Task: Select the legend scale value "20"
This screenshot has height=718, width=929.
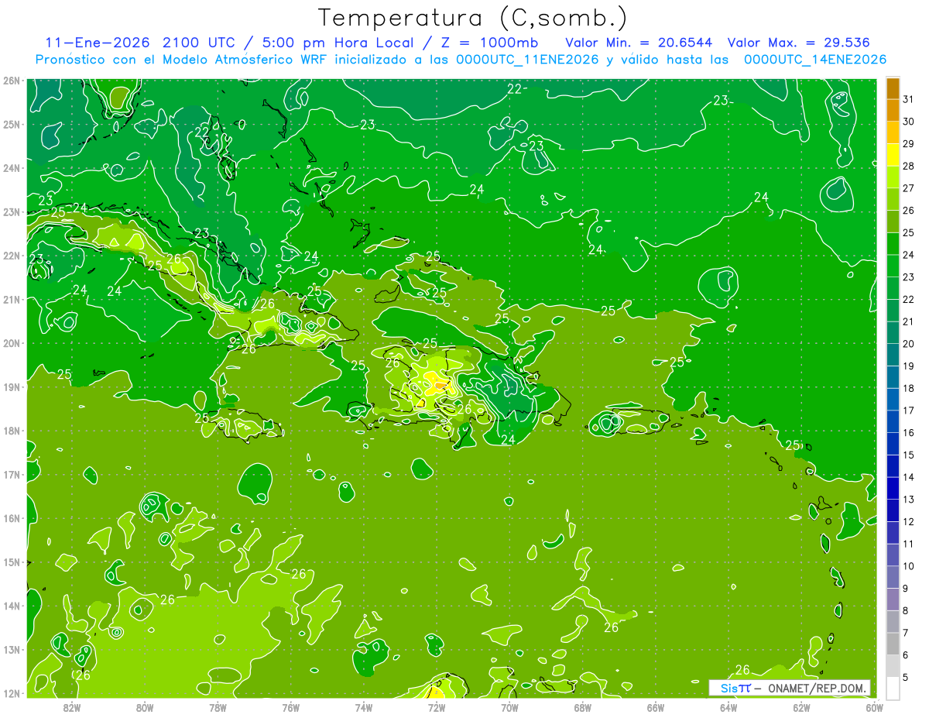Action: 909,344
